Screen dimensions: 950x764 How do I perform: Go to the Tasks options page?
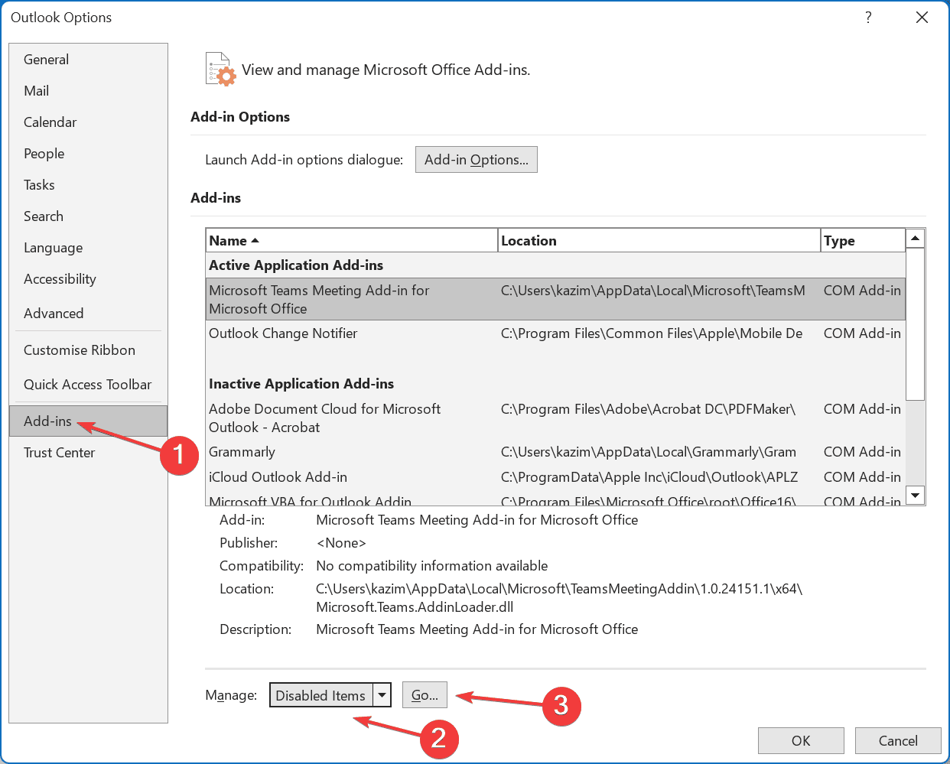click(88, 185)
